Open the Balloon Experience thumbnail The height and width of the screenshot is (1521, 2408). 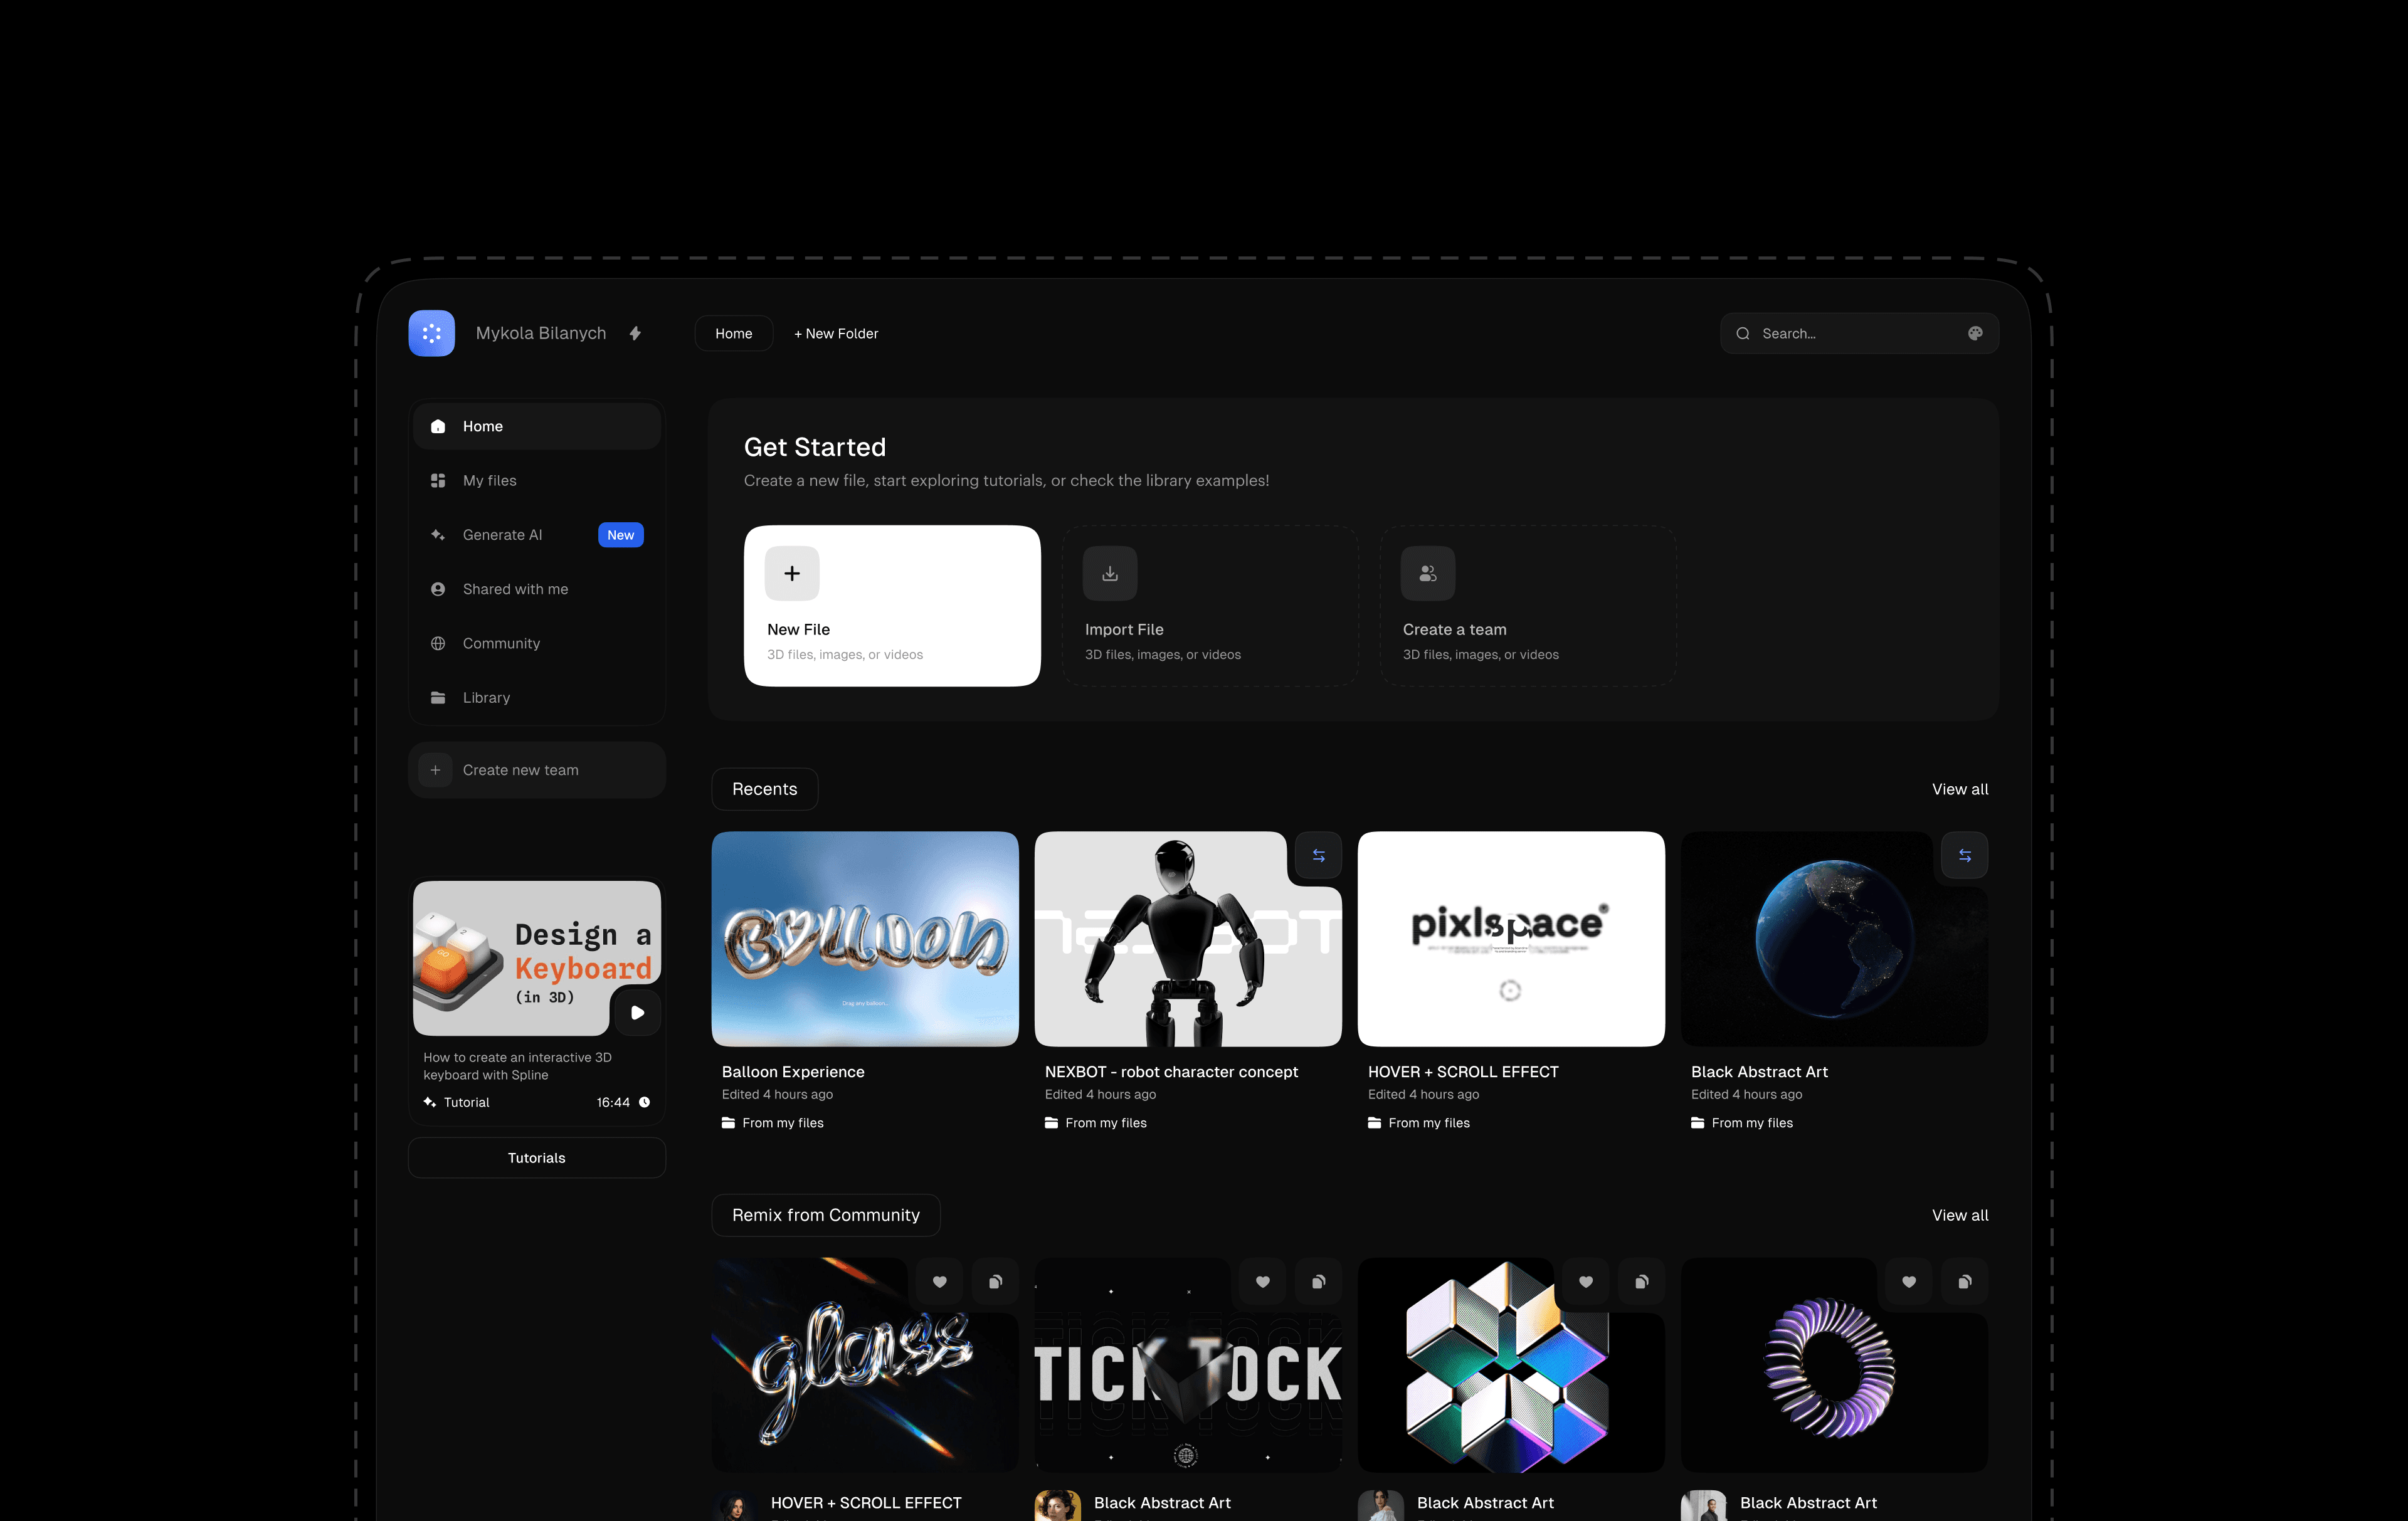(865, 938)
